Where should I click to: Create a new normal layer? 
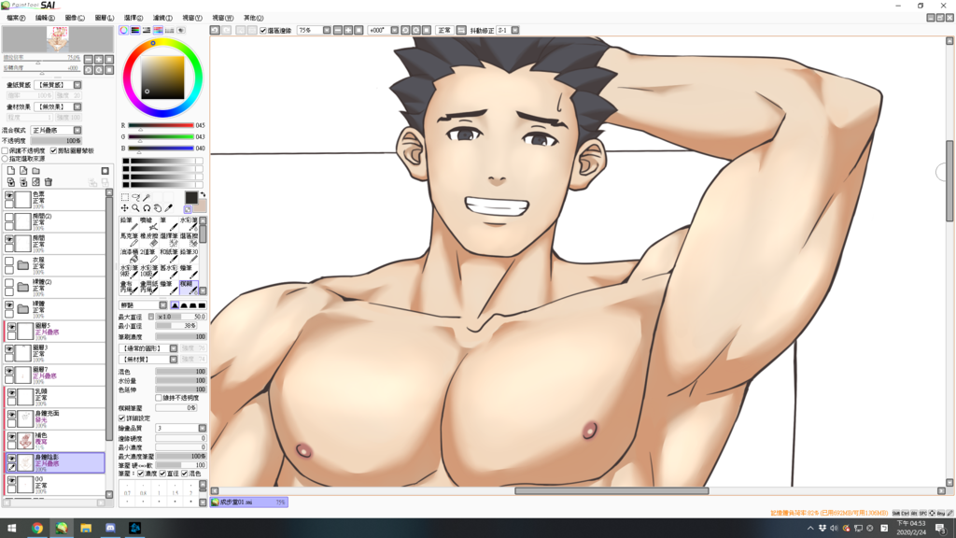[x=11, y=171]
